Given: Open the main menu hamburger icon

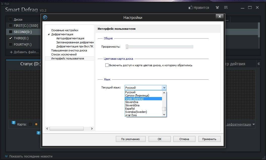Looking at the screenshot, I should click(226, 8).
